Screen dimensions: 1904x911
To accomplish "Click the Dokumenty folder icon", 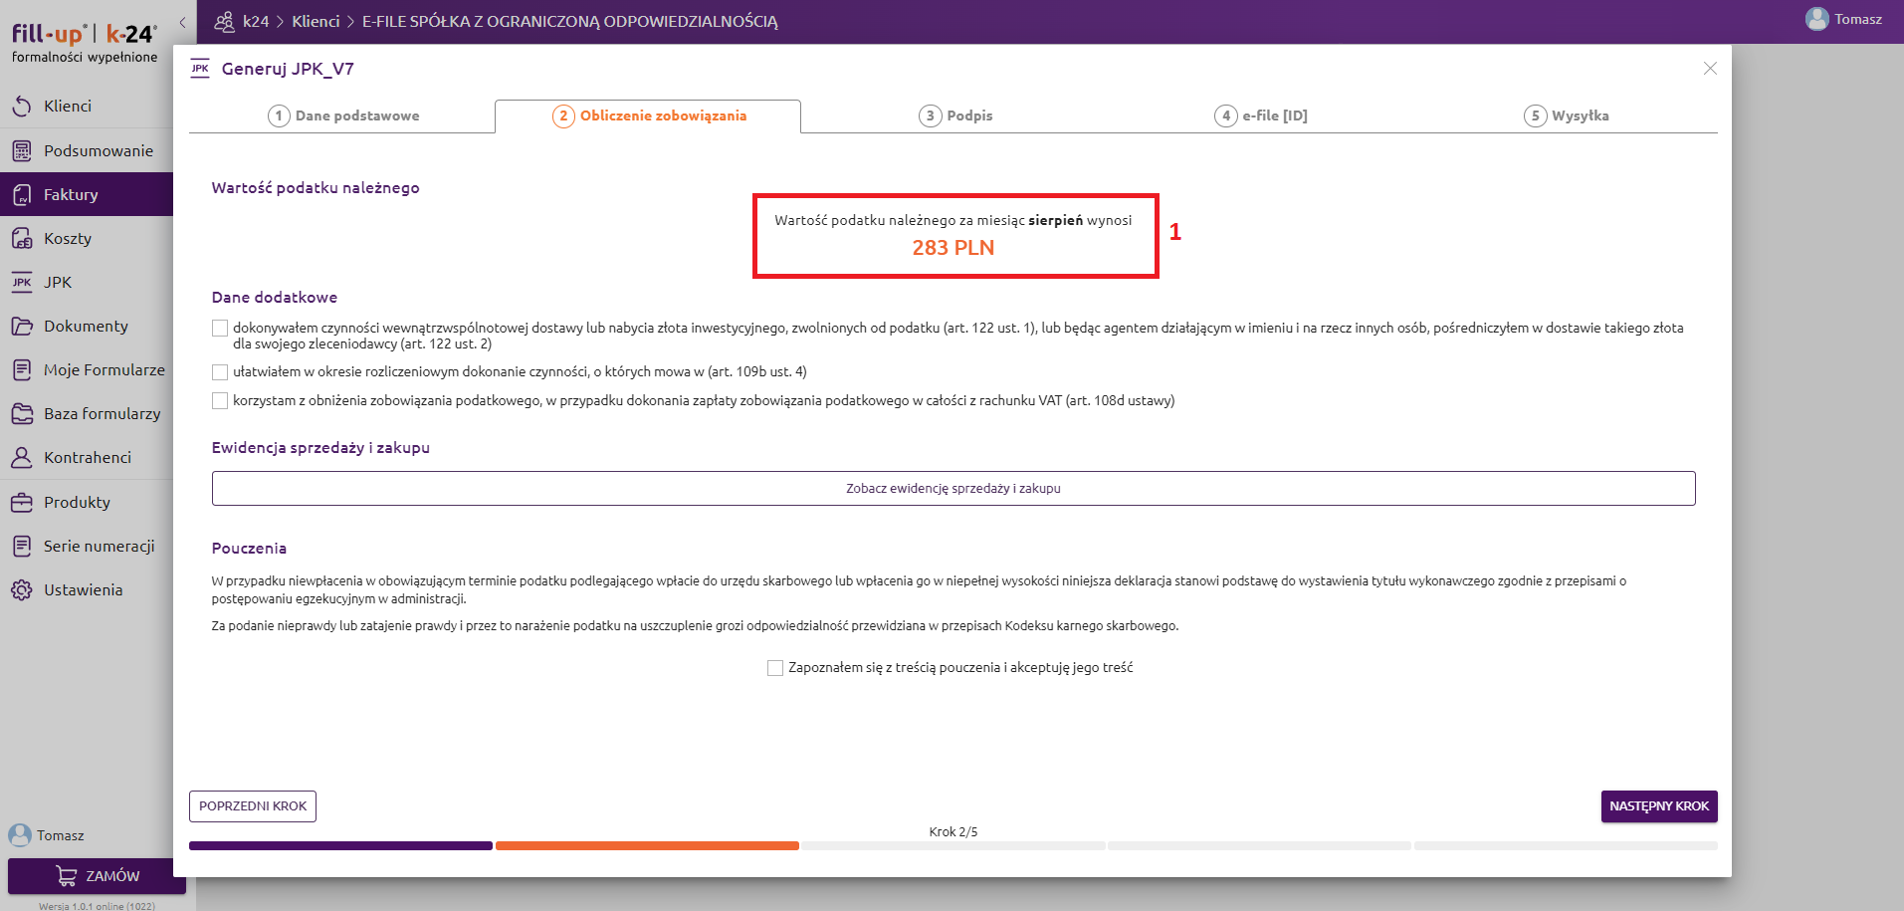I will coord(22,327).
